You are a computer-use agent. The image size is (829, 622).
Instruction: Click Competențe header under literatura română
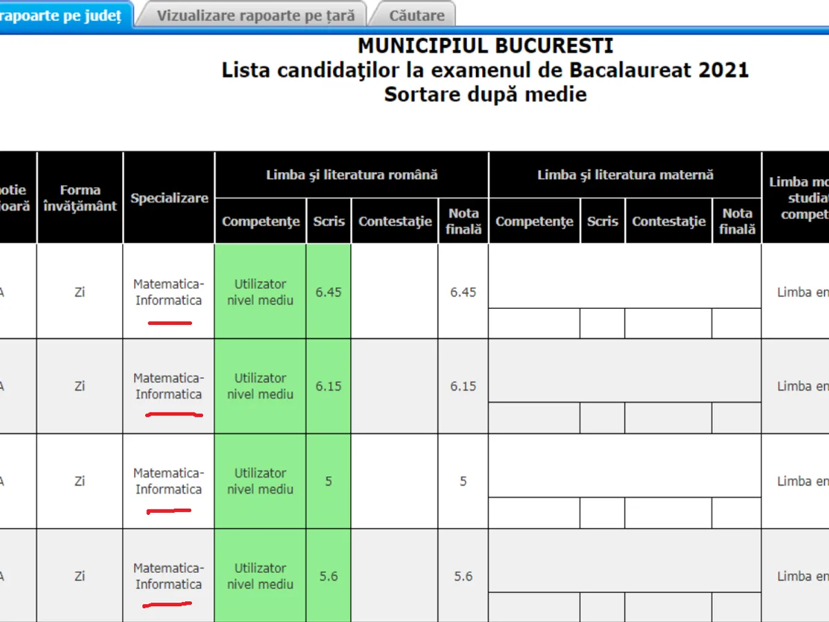click(x=260, y=221)
